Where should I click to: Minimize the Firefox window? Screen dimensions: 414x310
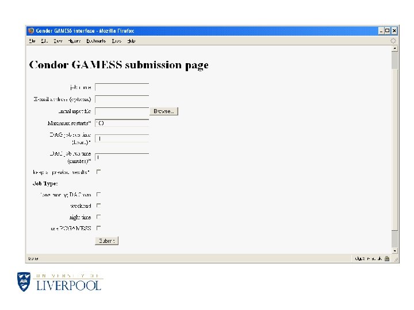[x=381, y=30]
